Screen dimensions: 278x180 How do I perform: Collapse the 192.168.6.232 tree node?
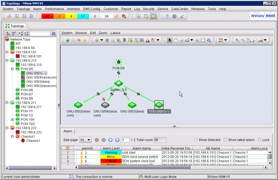pyautogui.click(x=7, y=128)
